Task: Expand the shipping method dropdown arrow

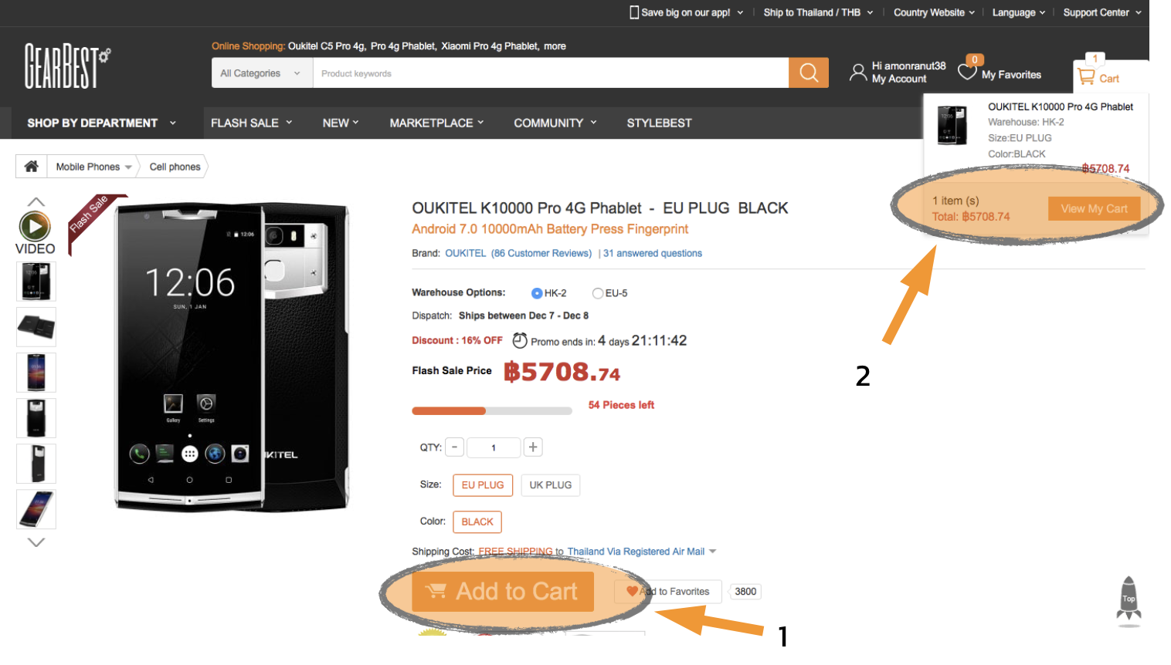Action: pos(712,552)
